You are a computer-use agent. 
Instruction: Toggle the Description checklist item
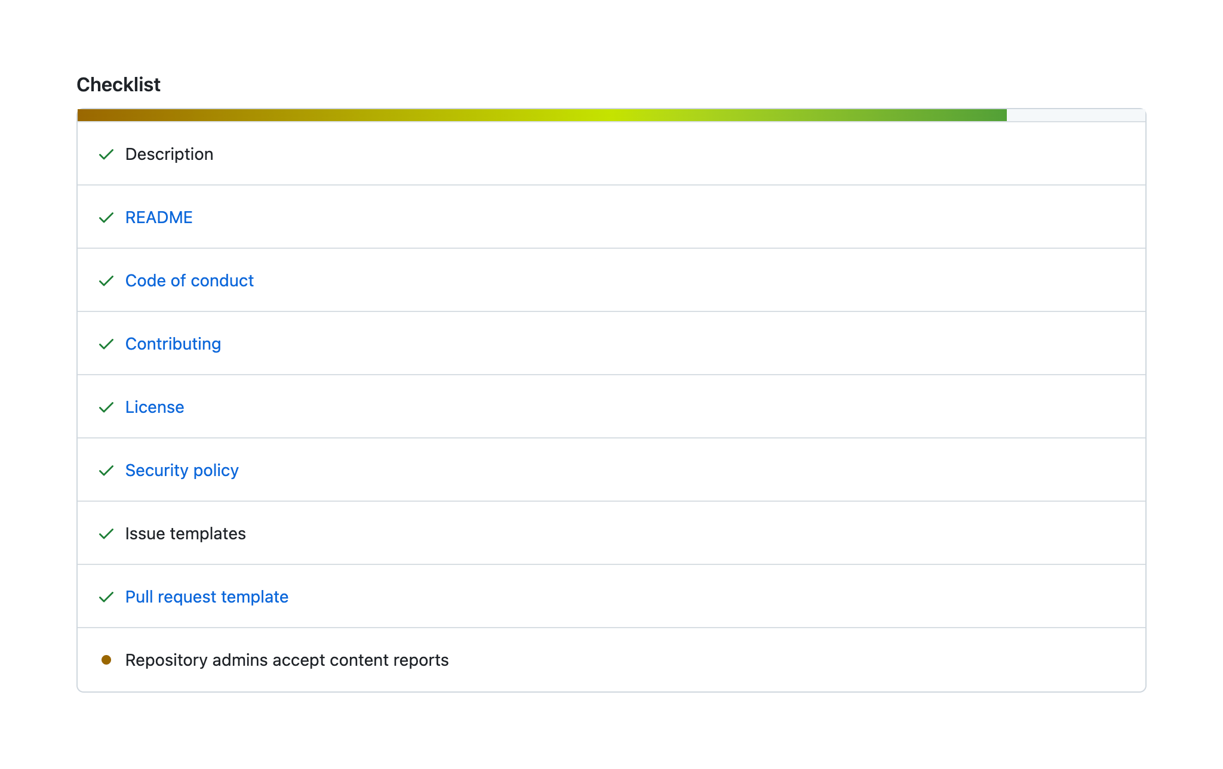click(x=169, y=154)
